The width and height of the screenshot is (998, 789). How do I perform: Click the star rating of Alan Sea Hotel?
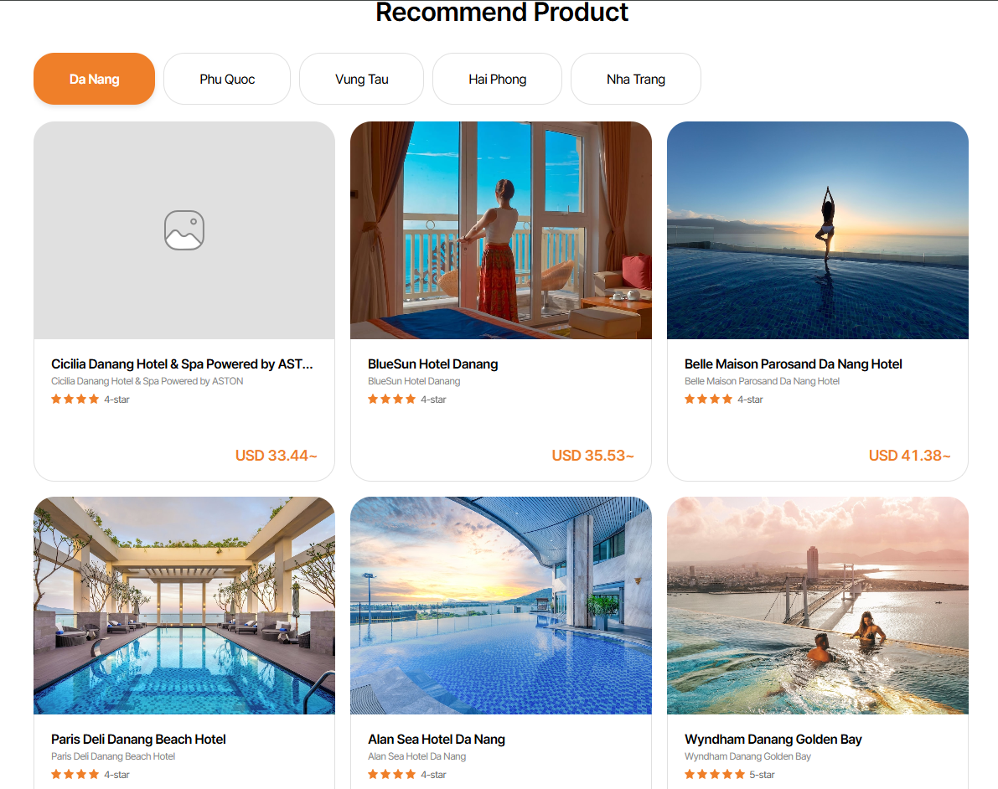pos(392,775)
